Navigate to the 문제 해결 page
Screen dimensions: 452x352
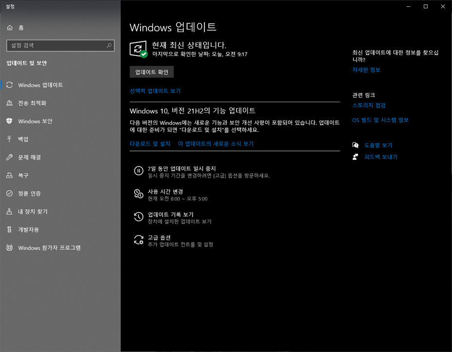pos(60,157)
